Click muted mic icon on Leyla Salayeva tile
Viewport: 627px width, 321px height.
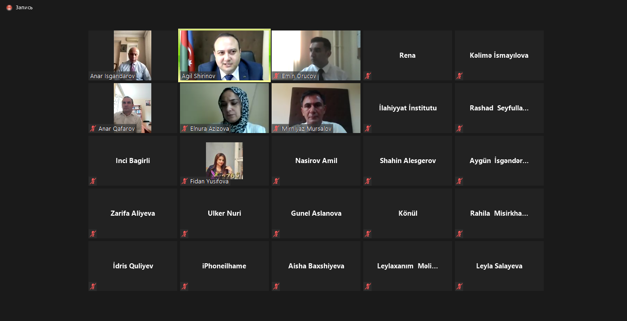click(459, 286)
